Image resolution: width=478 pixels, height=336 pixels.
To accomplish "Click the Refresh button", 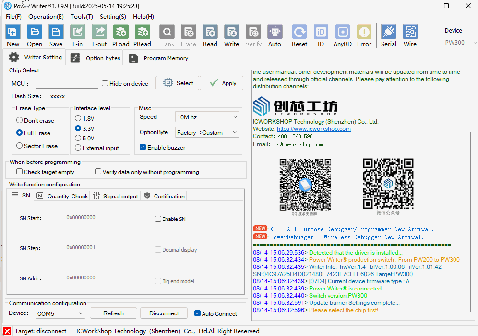I will 113,313.
